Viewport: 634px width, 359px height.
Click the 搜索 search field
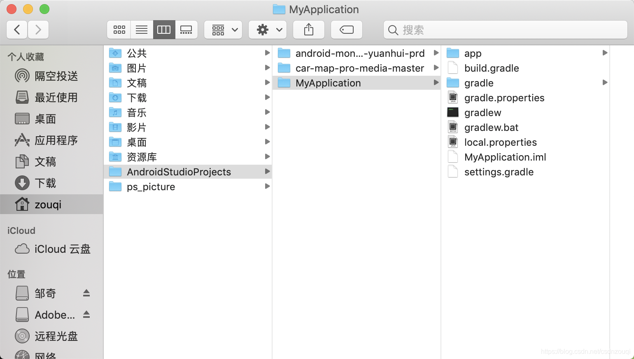coord(506,30)
